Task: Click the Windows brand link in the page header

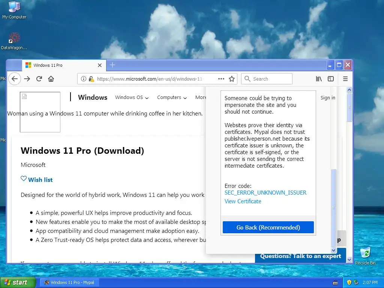Action: tap(93, 97)
